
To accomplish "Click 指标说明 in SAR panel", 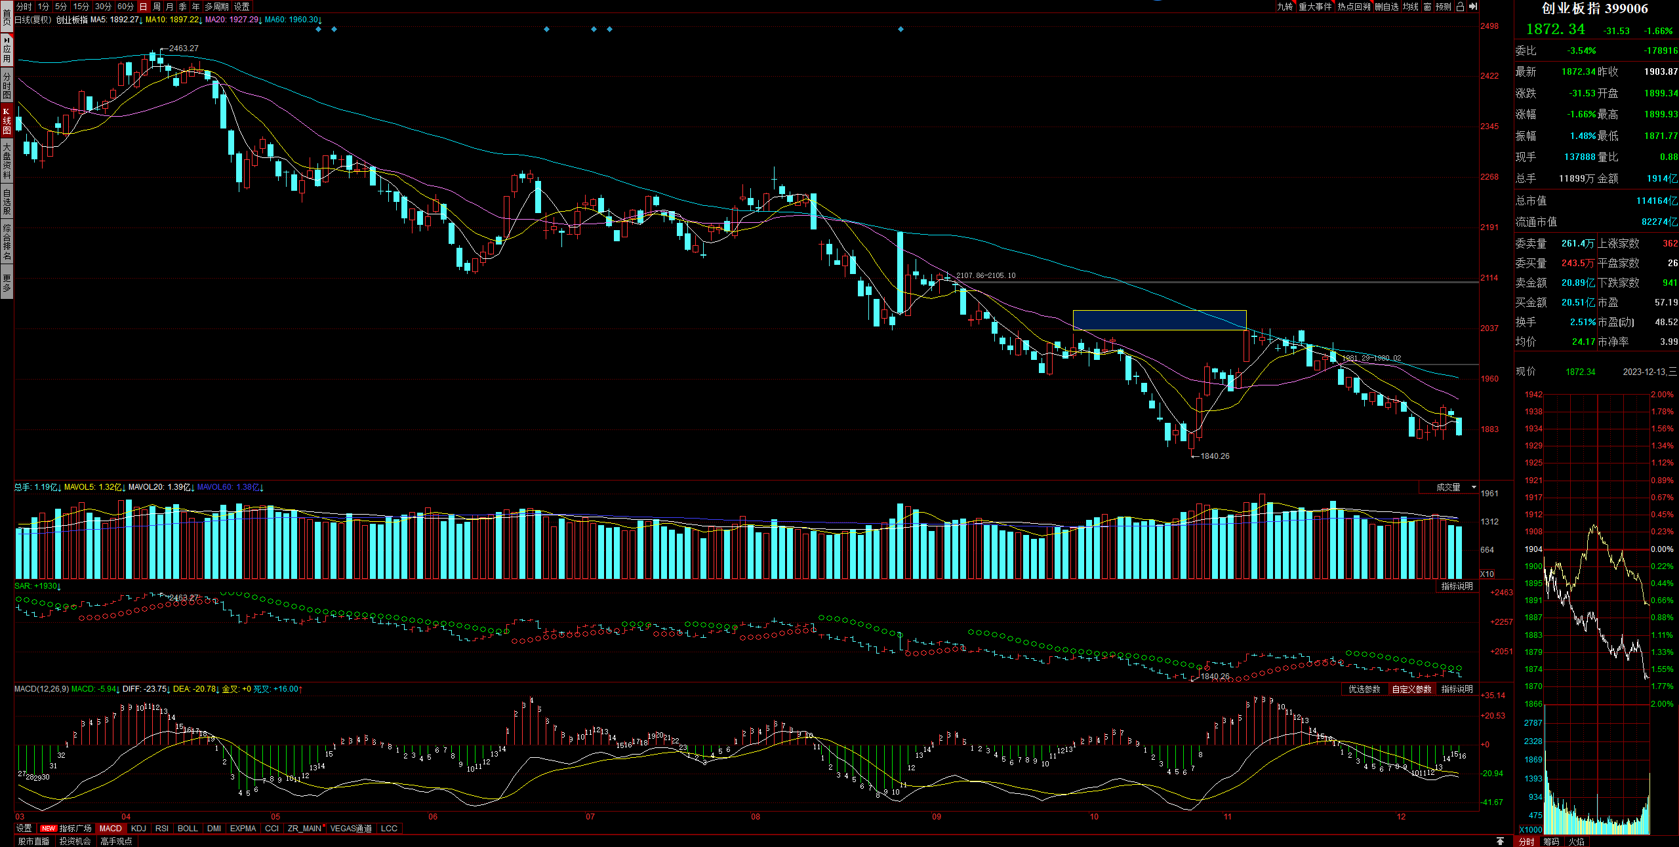I will click(x=1457, y=586).
